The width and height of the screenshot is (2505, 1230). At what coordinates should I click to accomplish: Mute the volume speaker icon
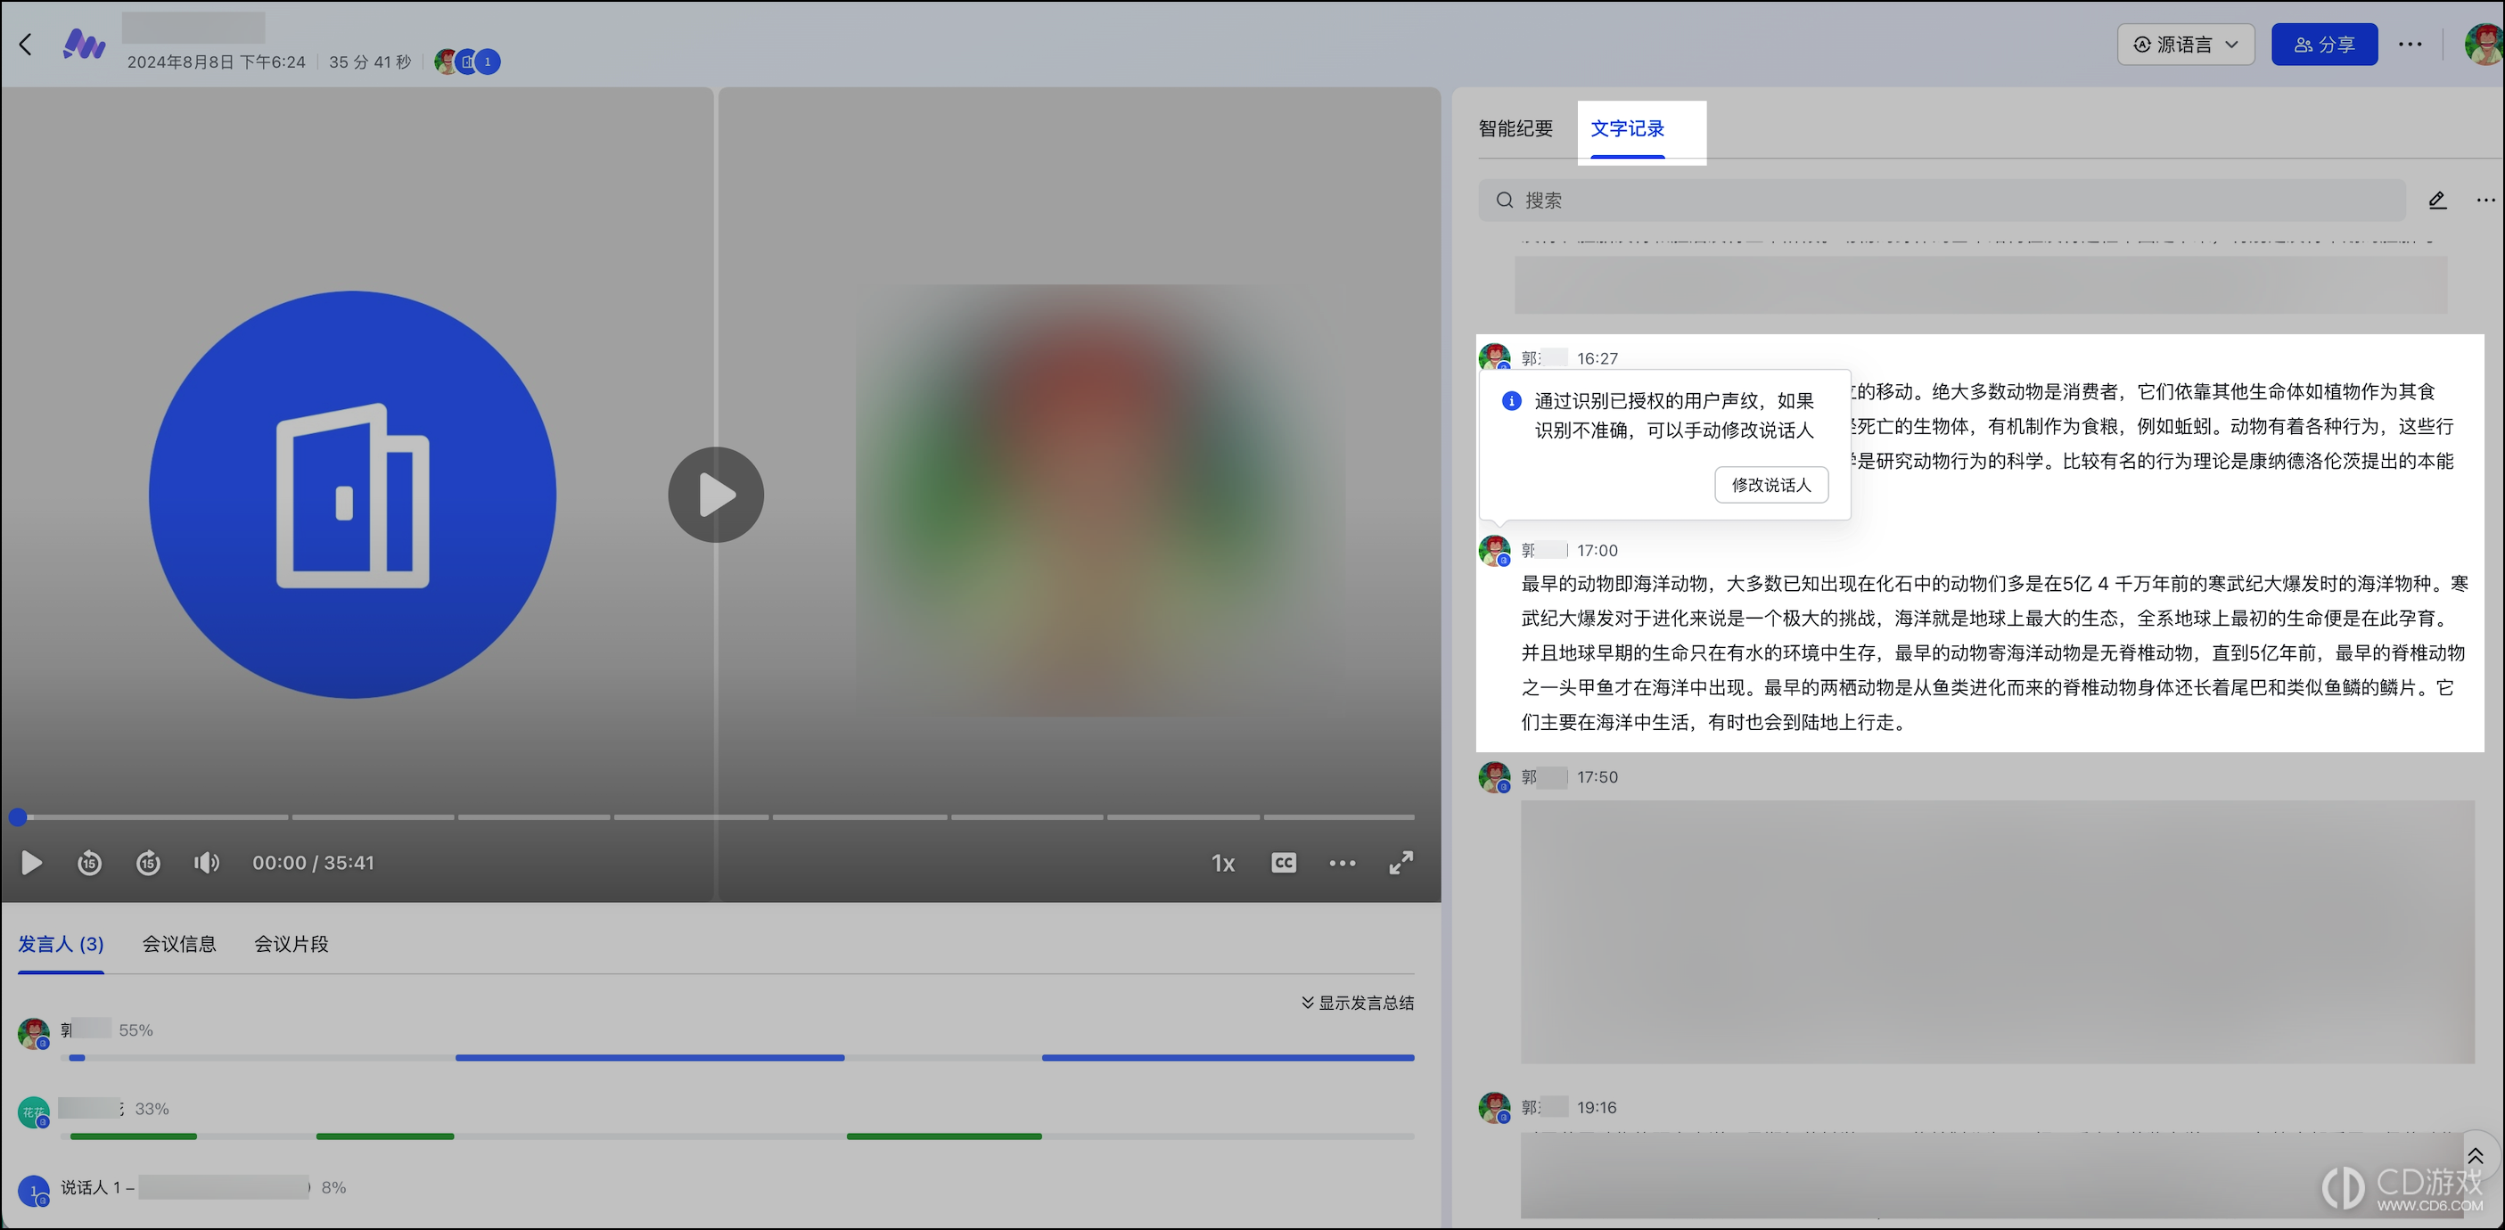(x=206, y=863)
